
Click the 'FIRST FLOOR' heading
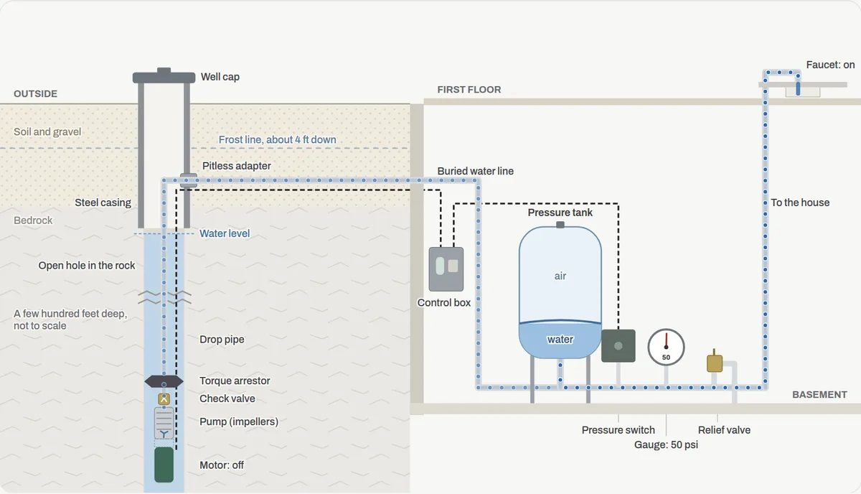coord(469,90)
